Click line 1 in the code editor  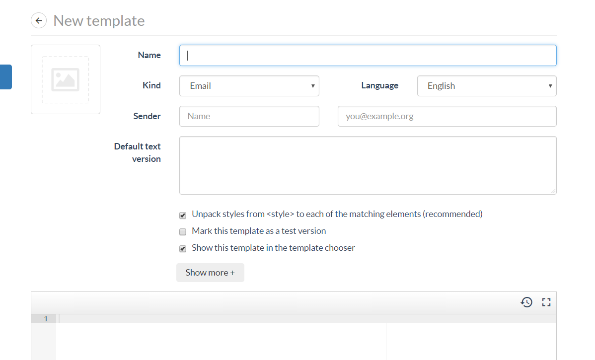[x=306, y=319]
